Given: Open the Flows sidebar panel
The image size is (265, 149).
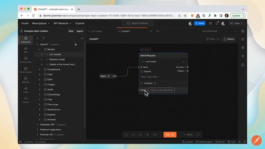Looking at the screenshot, I should 26,90.
